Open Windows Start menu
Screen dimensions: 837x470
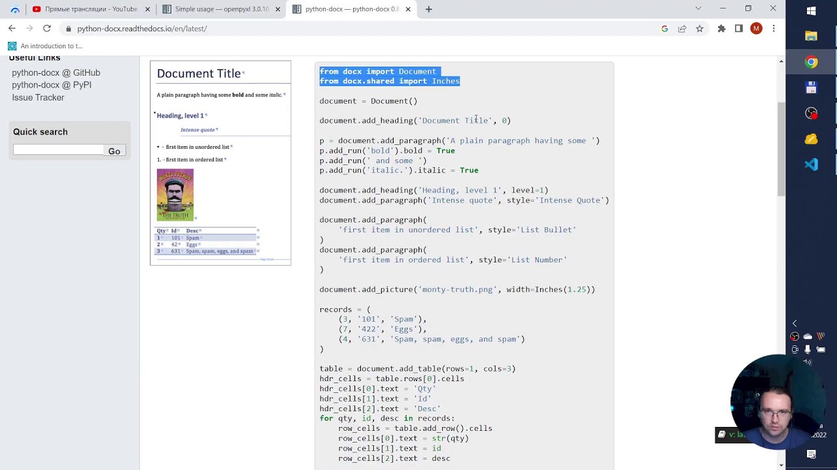click(x=811, y=10)
